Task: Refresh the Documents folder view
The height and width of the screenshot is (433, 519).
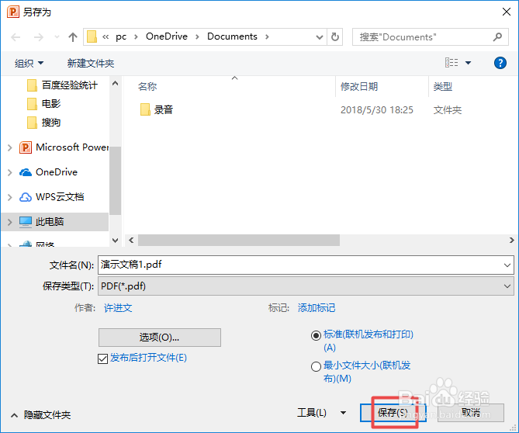Action: point(335,36)
